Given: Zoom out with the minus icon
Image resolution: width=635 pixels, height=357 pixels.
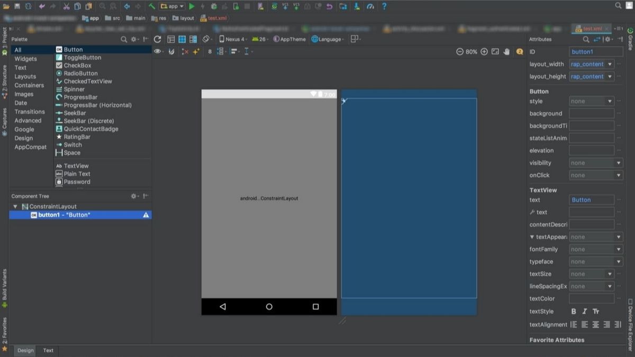Looking at the screenshot, I should tap(460, 52).
